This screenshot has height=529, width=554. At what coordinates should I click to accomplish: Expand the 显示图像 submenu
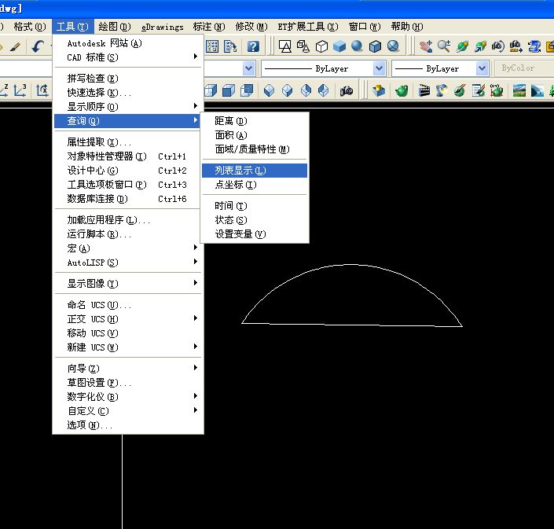(x=127, y=284)
